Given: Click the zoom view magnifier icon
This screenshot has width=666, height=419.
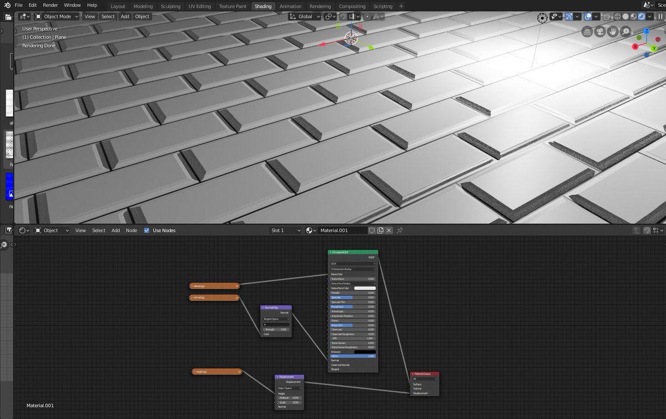Looking at the screenshot, I should [x=625, y=32].
